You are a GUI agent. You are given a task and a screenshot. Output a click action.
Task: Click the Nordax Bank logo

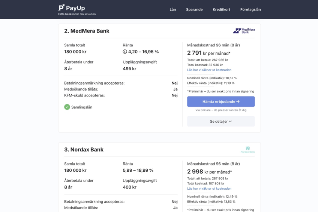coord(247,150)
